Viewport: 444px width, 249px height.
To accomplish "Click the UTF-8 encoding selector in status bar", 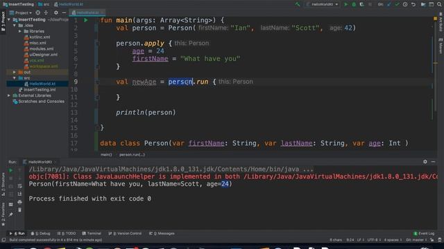I will point(375,240).
